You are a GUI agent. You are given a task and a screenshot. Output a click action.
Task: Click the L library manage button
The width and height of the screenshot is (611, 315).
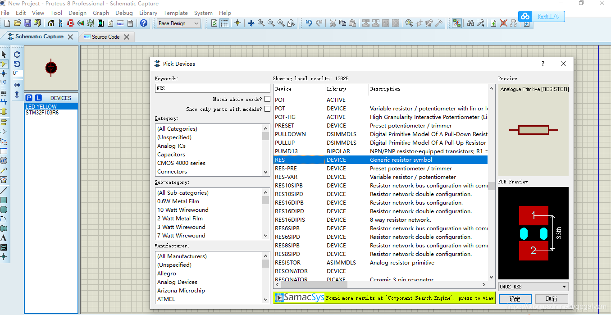pyautogui.click(x=38, y=98)
